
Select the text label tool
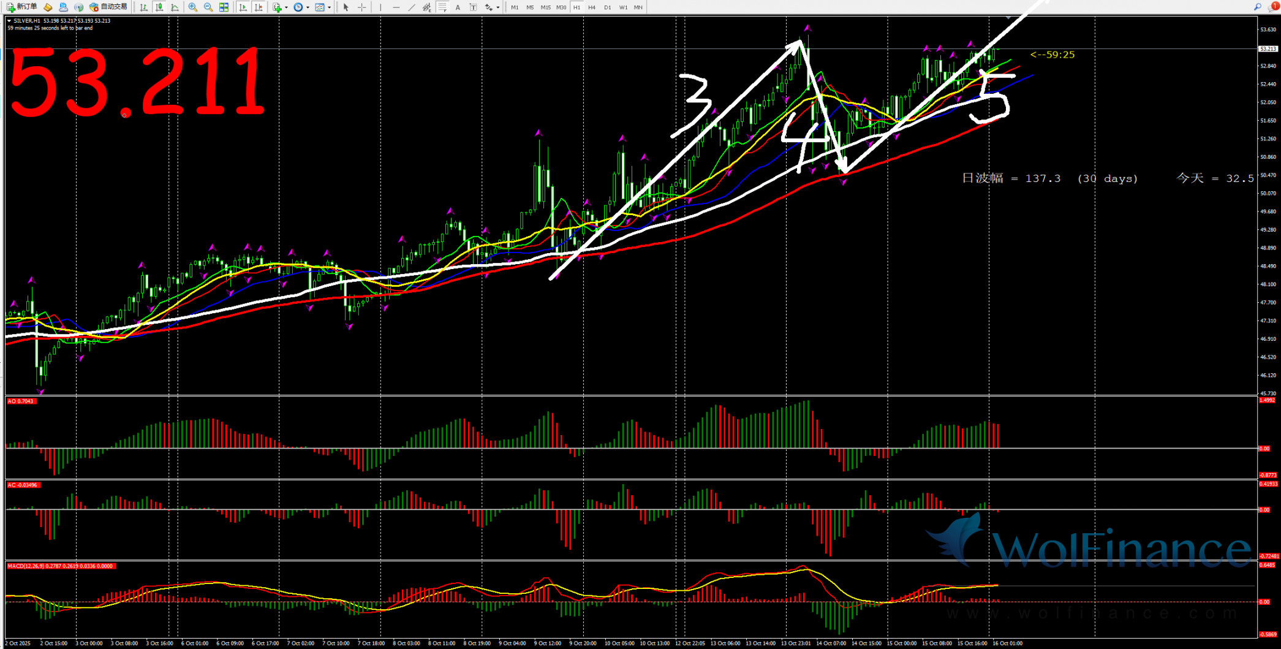click(x=473, y=7)
